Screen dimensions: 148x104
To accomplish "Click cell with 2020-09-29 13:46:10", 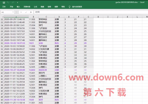I will [x=16, y=19].
